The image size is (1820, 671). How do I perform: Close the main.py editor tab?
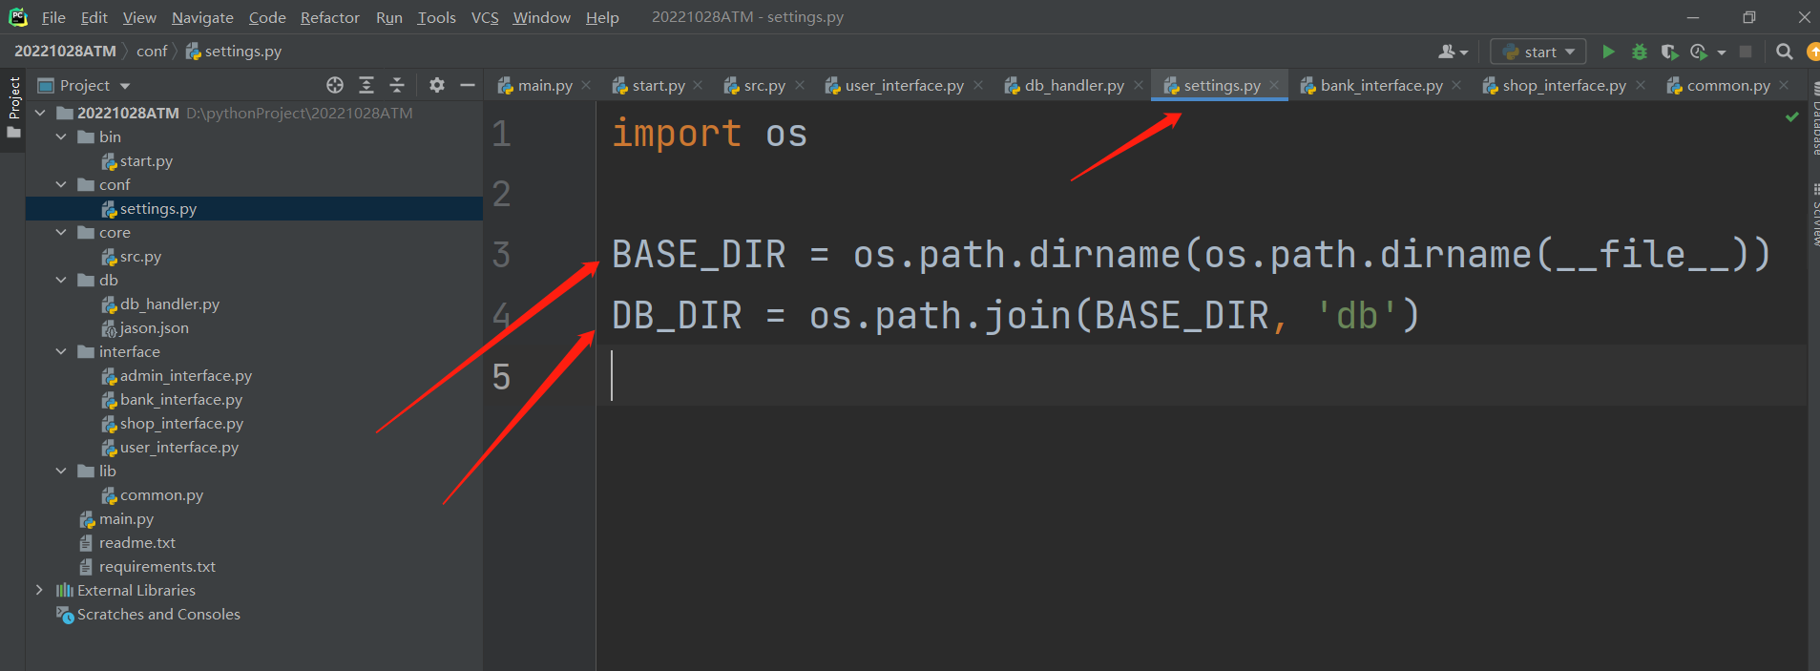click(x=586, y=85)
